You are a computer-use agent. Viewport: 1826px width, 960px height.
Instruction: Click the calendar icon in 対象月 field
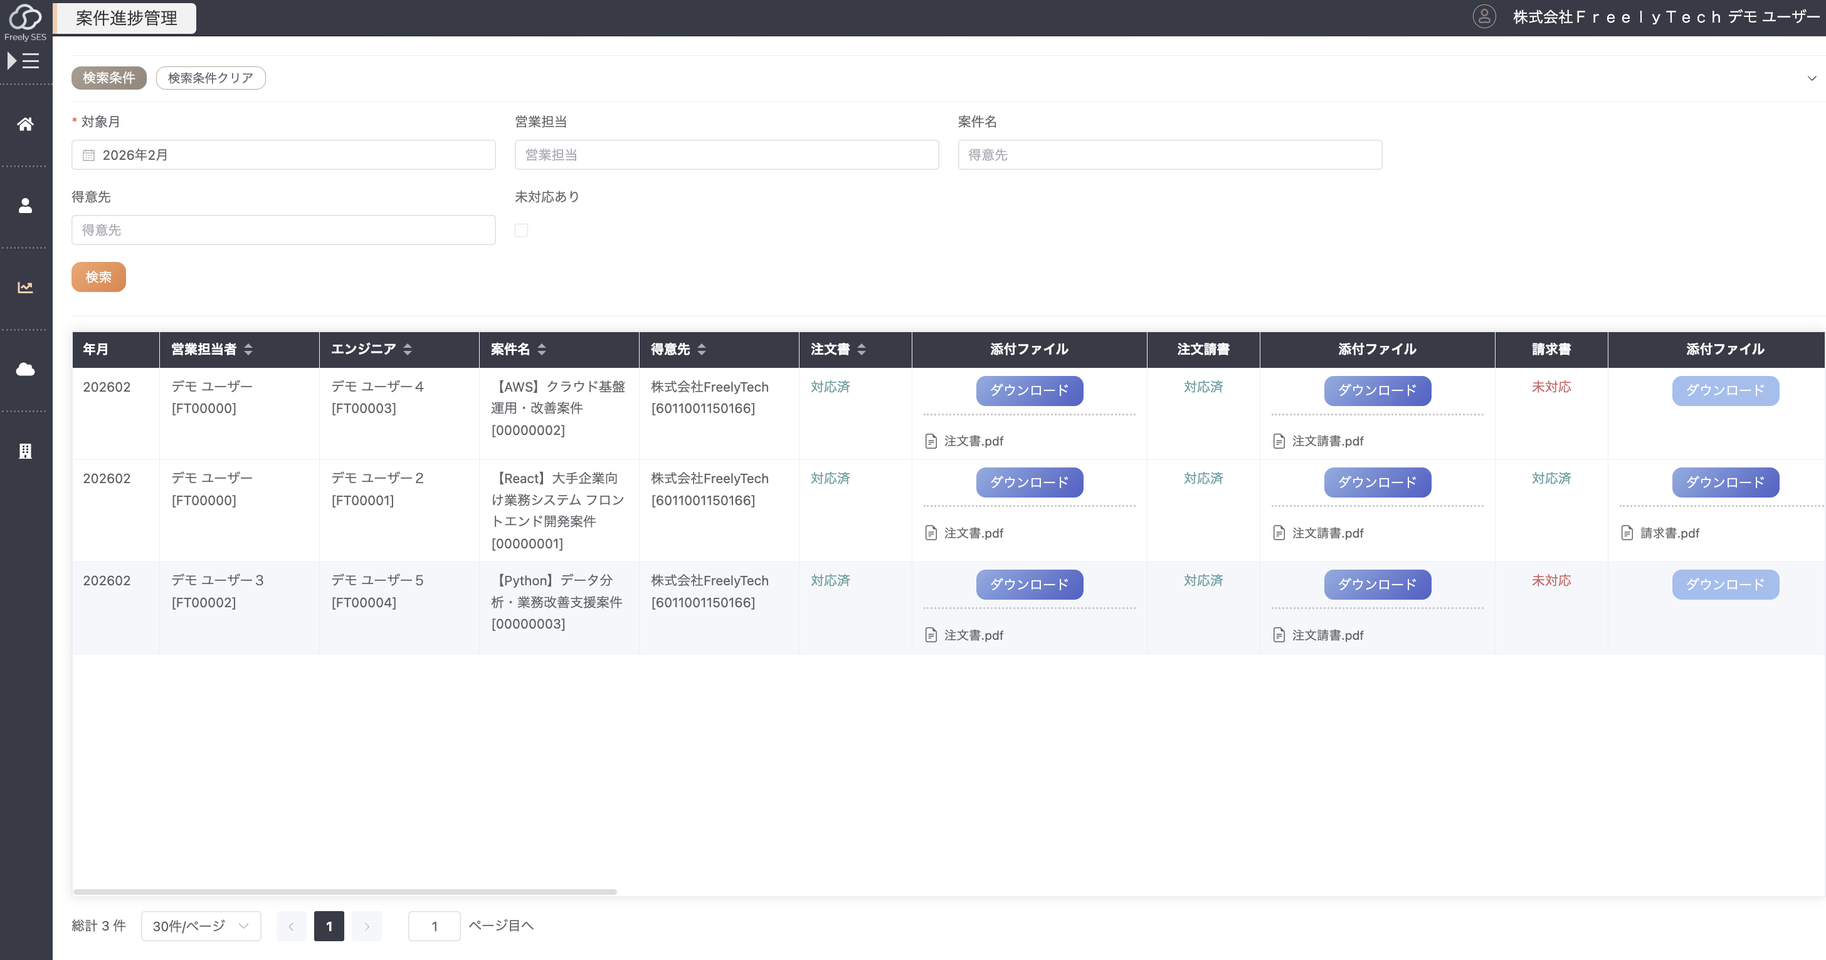(88, 155)
